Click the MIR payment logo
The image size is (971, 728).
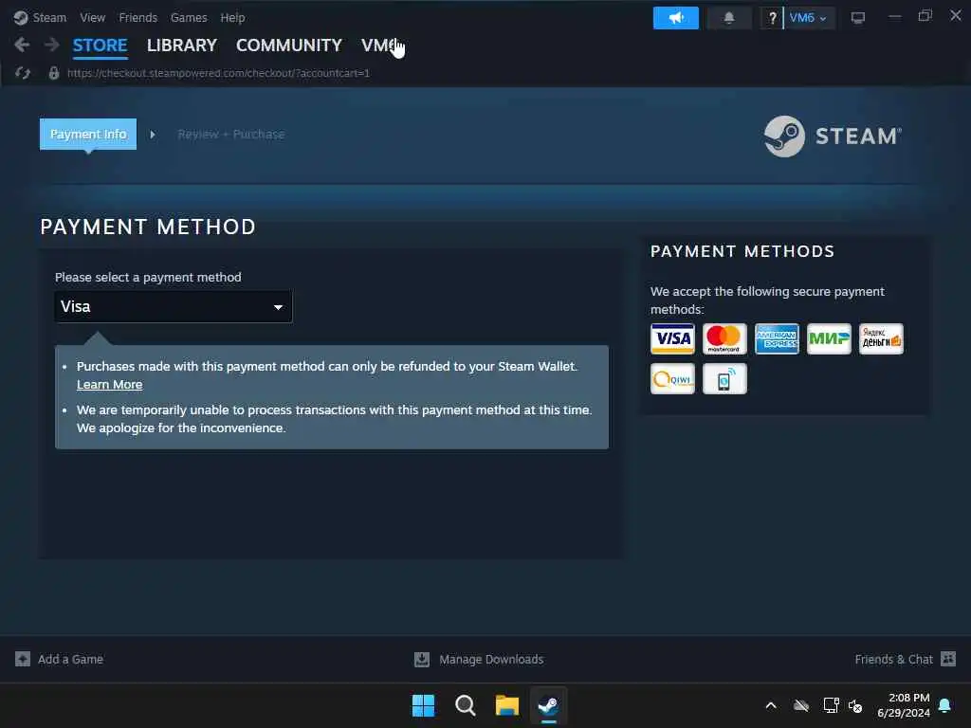click(829, 338)
